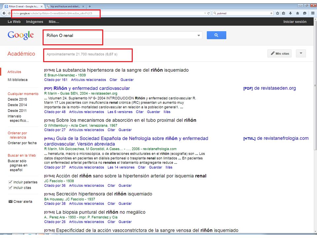Click Citado por 161 link

tap(56, 80)
